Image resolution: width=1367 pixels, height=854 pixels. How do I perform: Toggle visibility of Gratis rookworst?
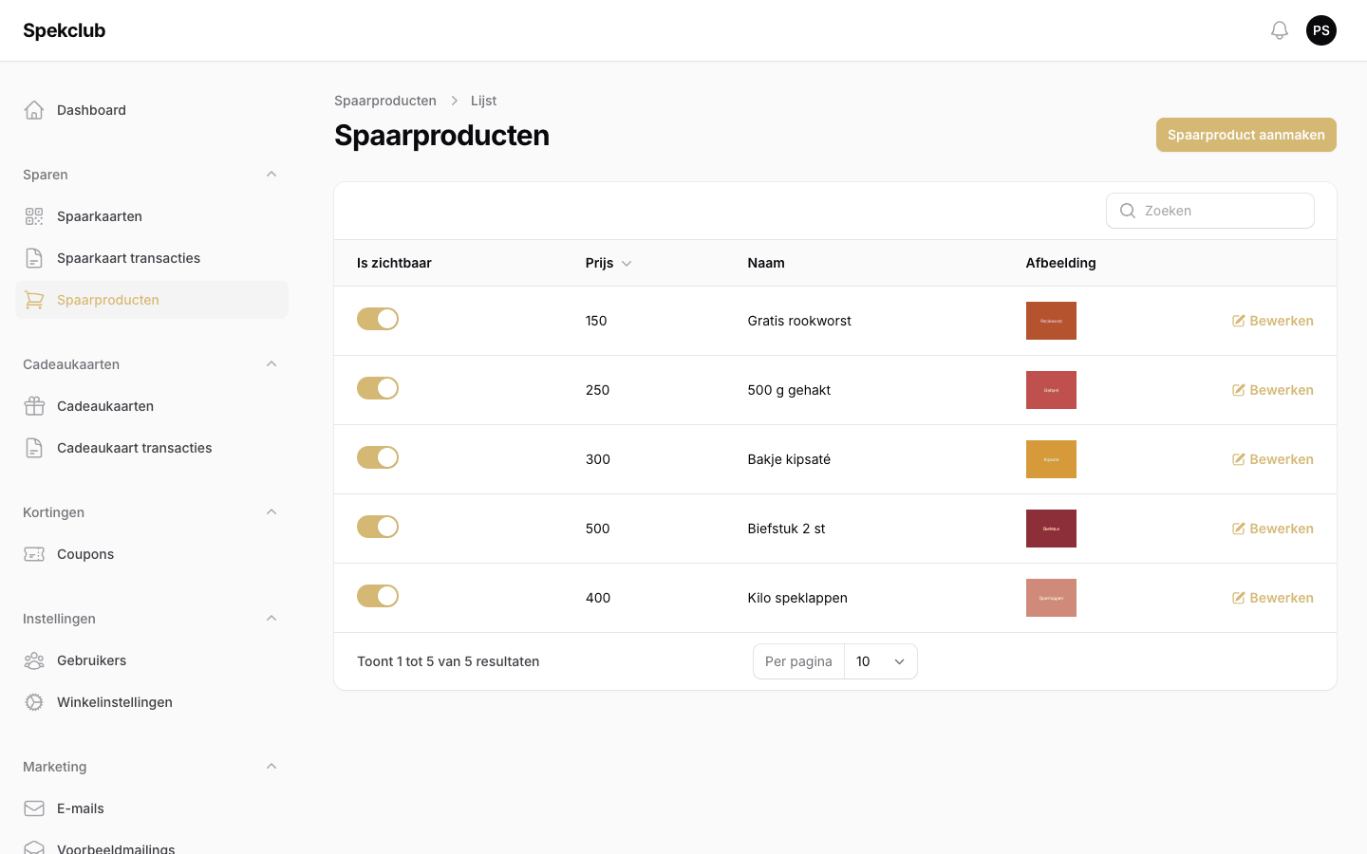378,319
